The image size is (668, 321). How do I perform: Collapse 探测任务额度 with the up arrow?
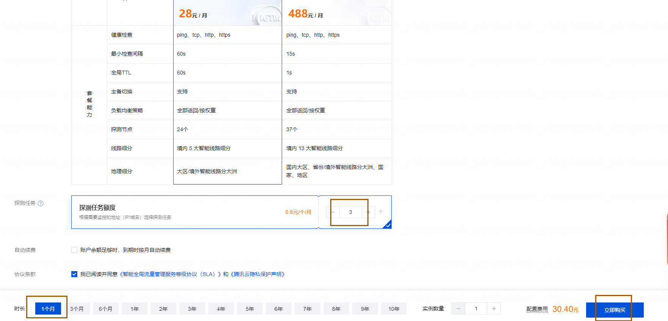pos(381,212)
